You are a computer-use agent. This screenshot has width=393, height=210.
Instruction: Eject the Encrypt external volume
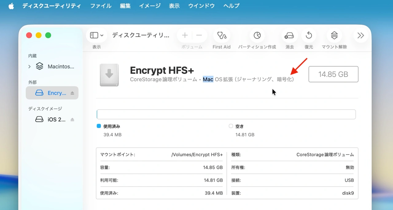coord(72,93)
